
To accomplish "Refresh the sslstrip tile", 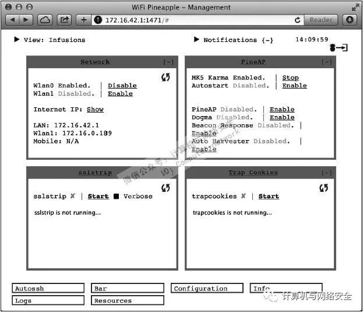I will point(165,188).
